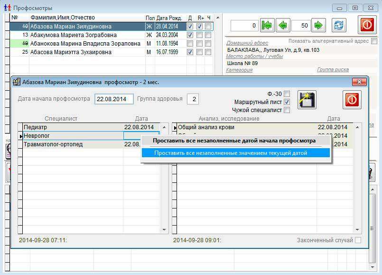Click the green previous-page arrow
The image size is (382, 275).
(284, 25)
